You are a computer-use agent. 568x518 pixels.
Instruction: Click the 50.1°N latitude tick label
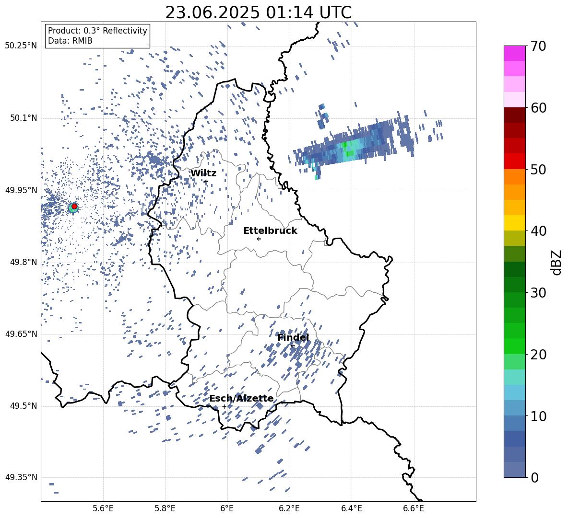[23, 118]
